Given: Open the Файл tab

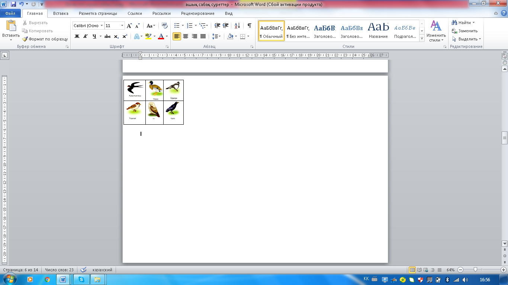Looking at the screenshot, I should (x=10, y=13).
